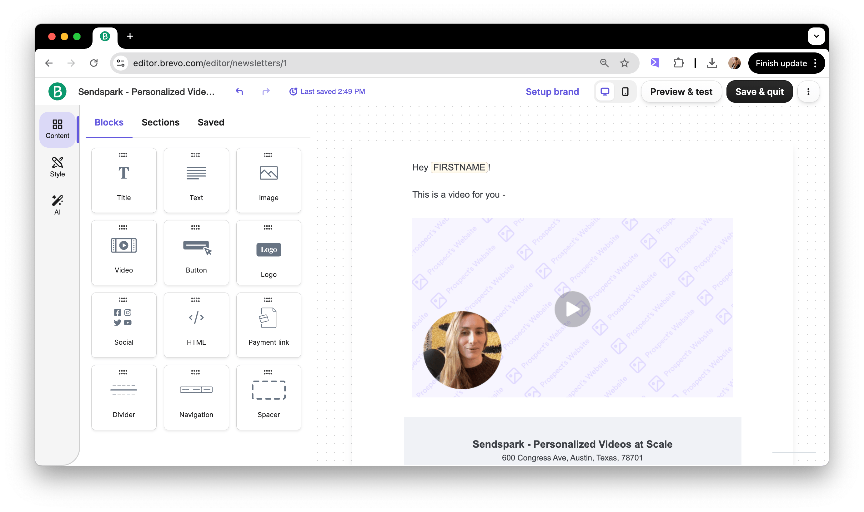The height and width of the screenshot is (512, 864).
Task: Select the Brevo browser tab
Action: tap(105, 36)
